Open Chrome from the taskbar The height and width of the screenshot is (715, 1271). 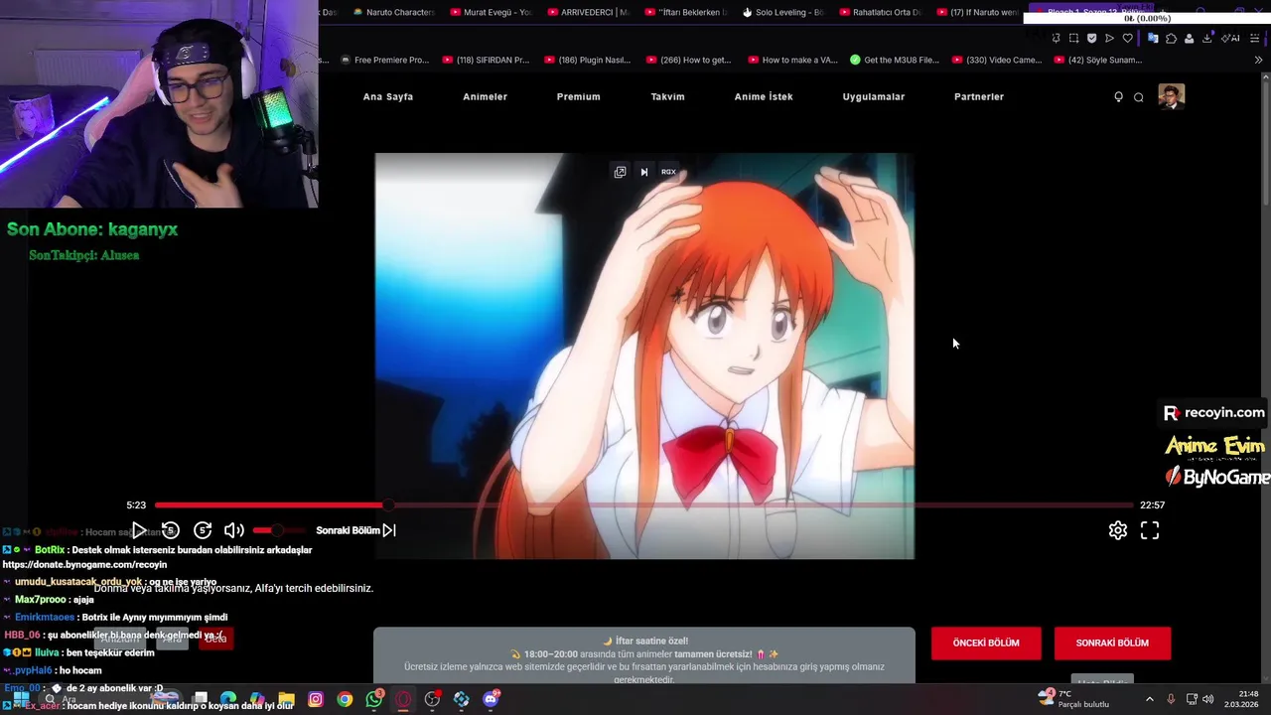coord(345,699)
